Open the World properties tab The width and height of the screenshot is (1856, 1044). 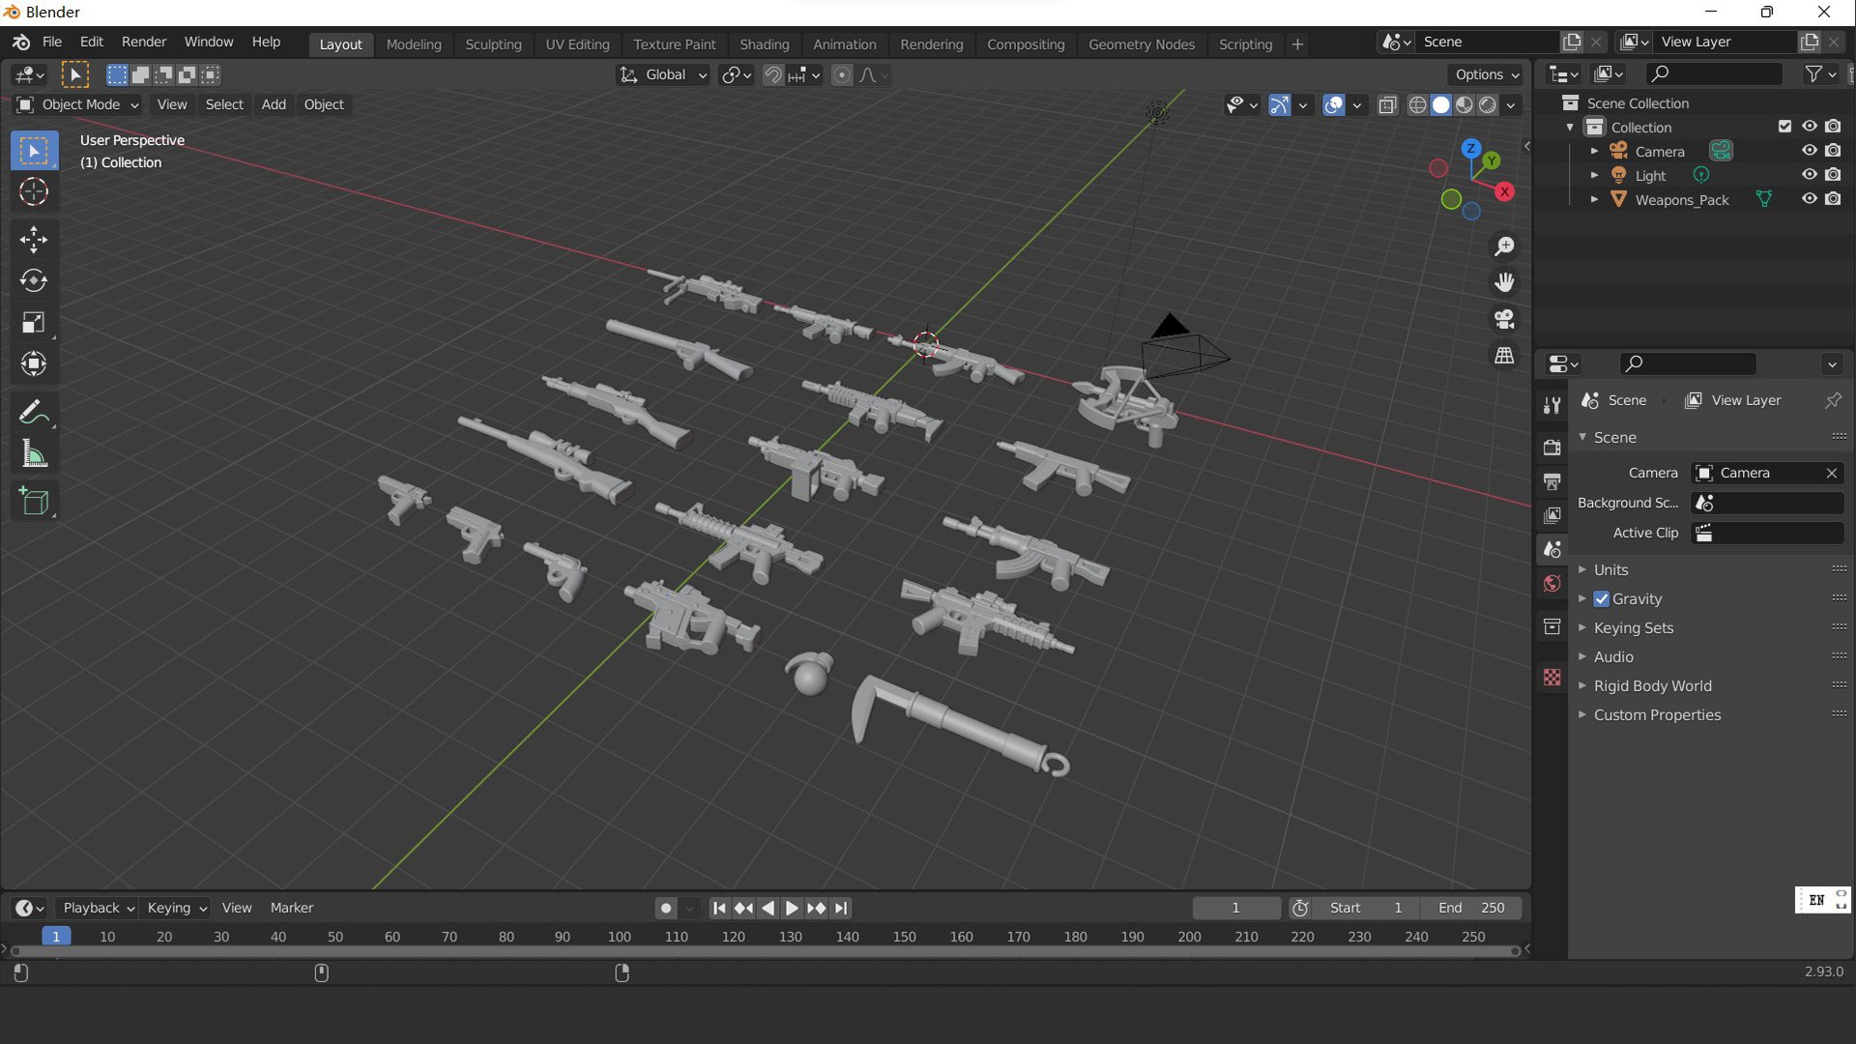coord(1551,583)
